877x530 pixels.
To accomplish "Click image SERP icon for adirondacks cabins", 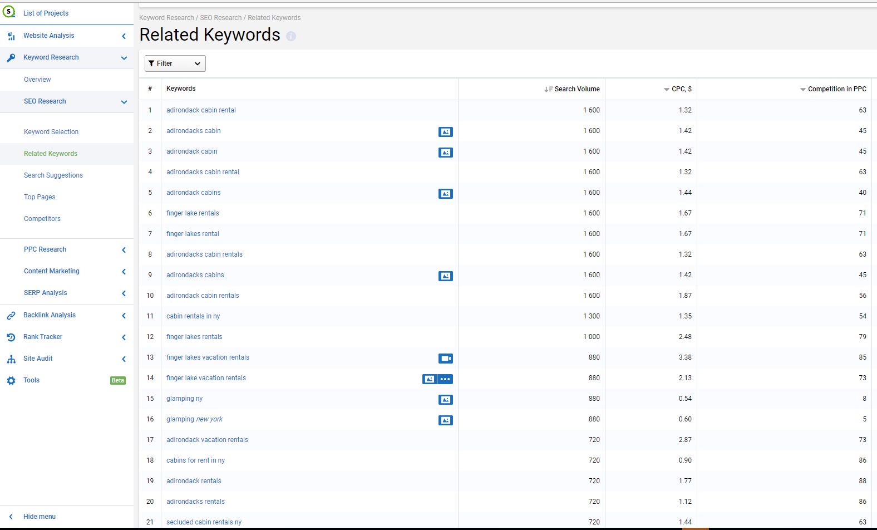I will (x=446, y=276).
